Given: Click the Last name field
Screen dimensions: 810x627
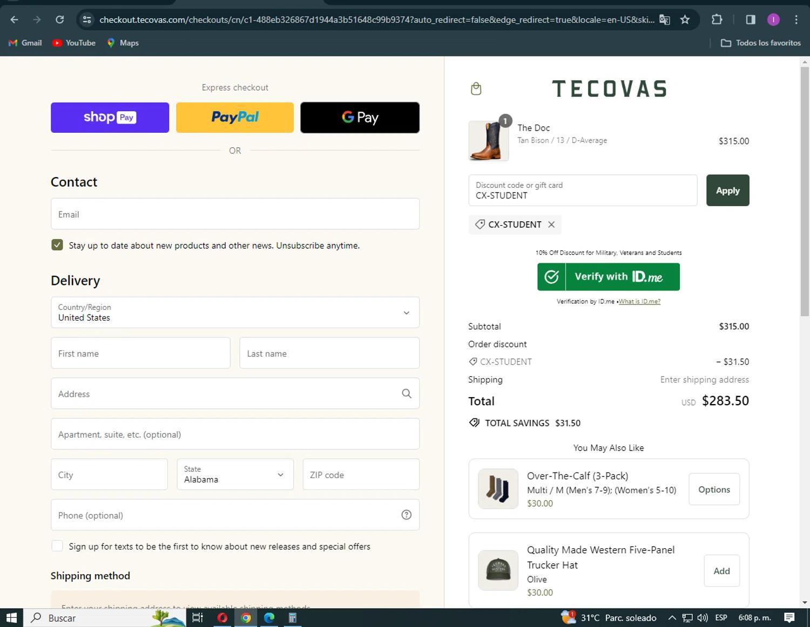Looking at the screenshot, I should [329, 353].
